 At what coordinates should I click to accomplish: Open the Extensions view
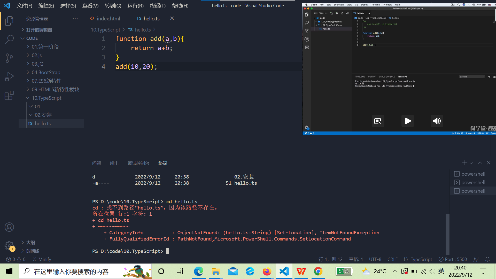tap(9, 95)
